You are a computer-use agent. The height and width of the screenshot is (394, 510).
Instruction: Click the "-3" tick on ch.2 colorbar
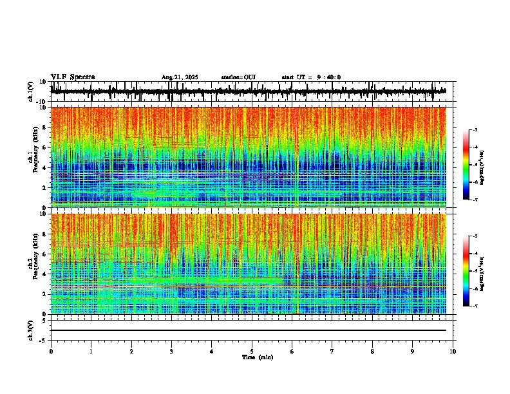point(475,236)
